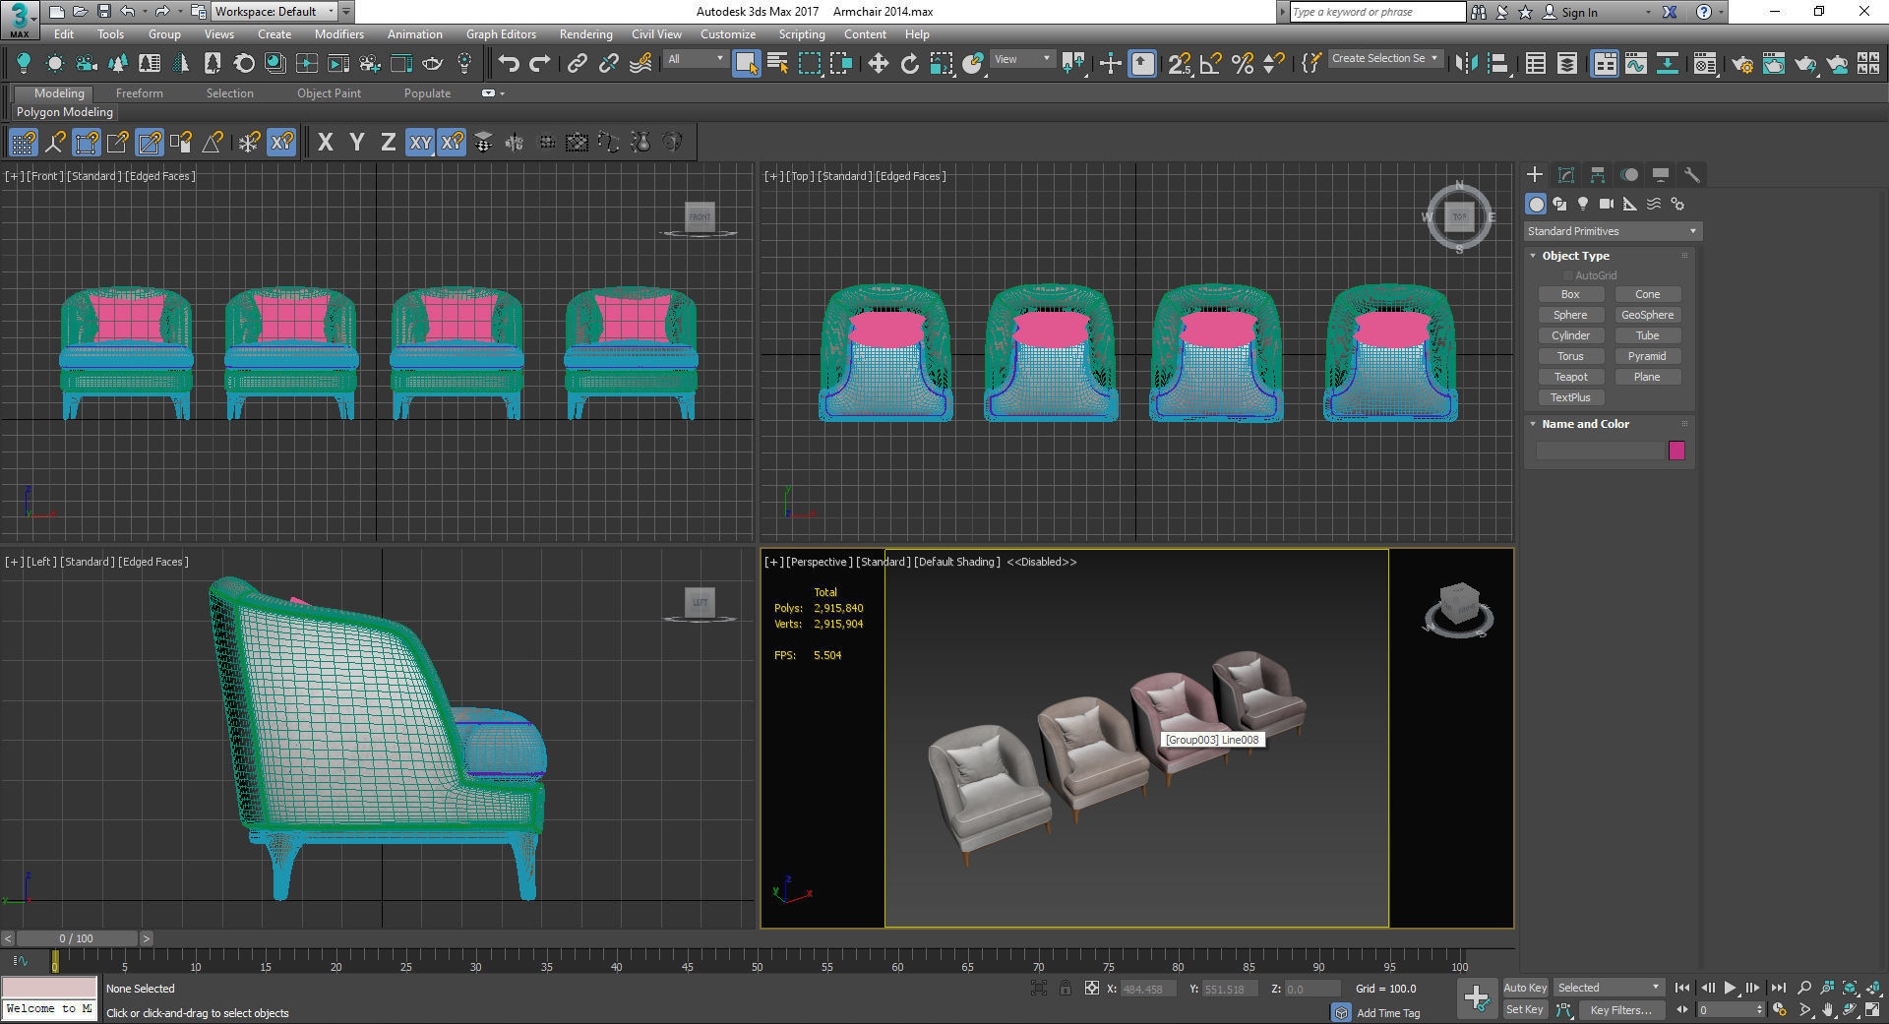Click the Redo arrow in main toolbar
Screen dimensions: 1889x1024
[540, 64]
